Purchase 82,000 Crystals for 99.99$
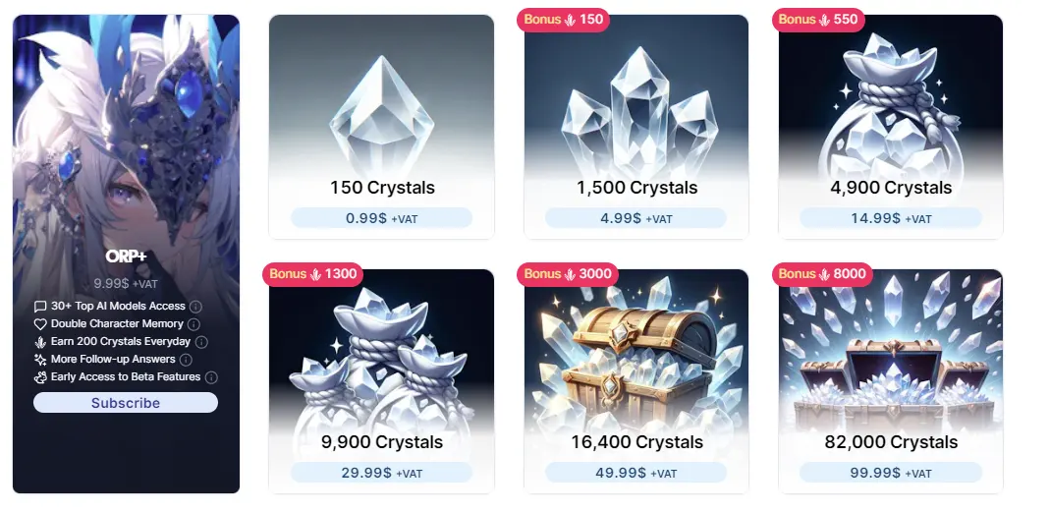 891,473
